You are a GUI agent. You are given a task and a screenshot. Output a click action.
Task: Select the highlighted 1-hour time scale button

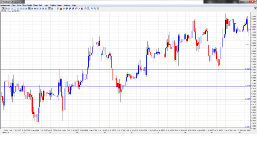click(29, 8)
